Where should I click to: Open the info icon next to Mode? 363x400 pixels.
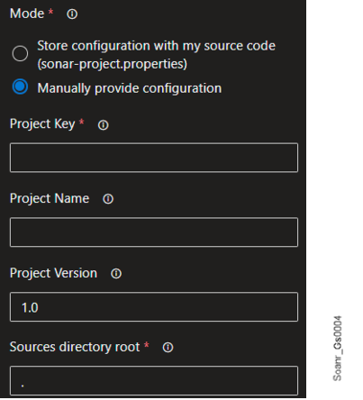pos(72,14)
